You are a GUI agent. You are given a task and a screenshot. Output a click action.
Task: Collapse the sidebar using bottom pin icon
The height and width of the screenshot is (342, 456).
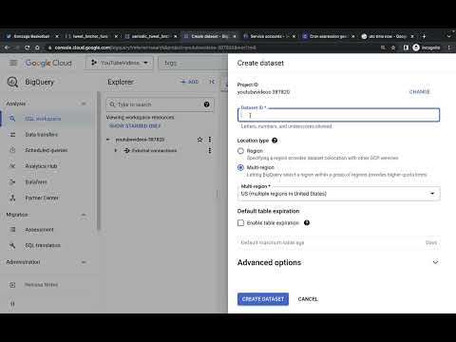(x=12, y=304)
